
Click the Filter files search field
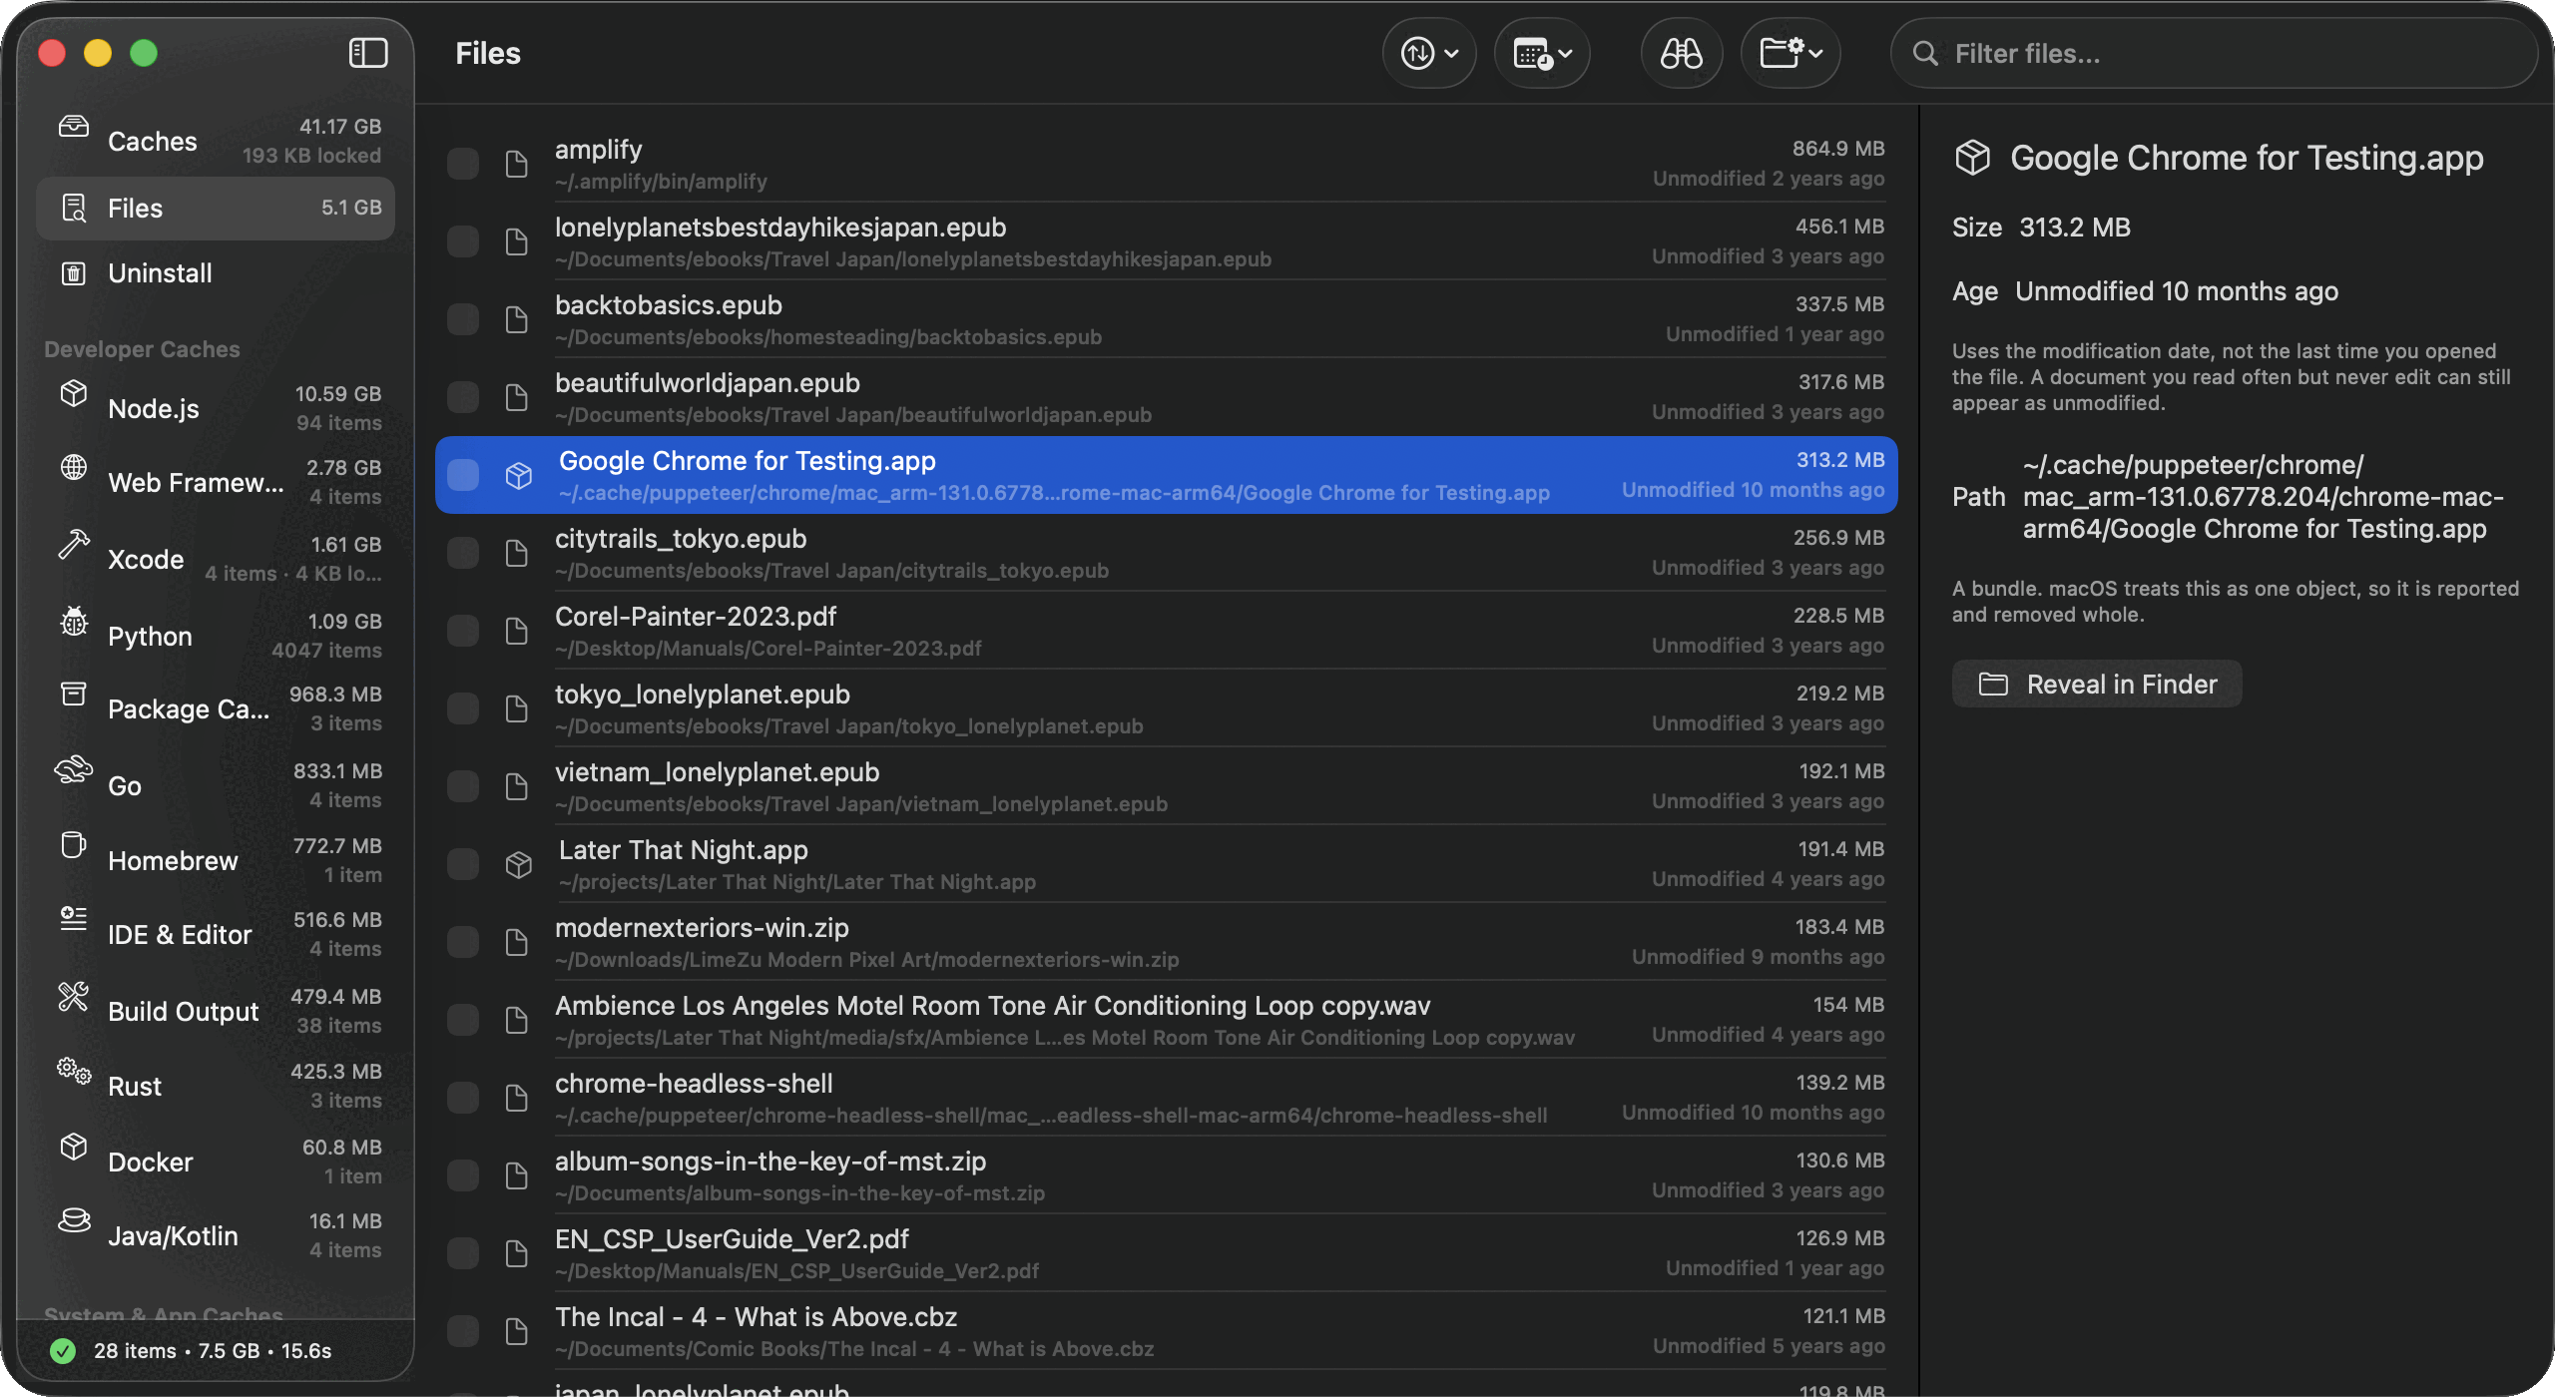coord(2214,54)
